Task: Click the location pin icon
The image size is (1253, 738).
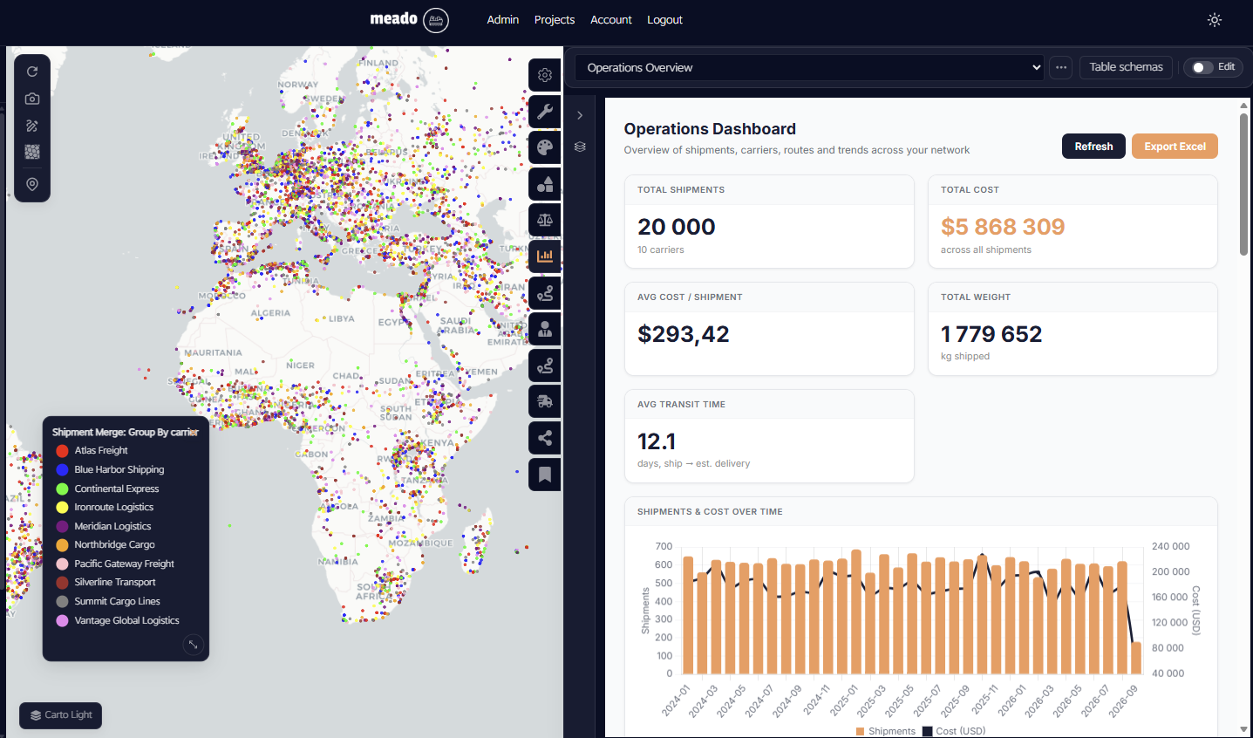Action: pos(32,184)
